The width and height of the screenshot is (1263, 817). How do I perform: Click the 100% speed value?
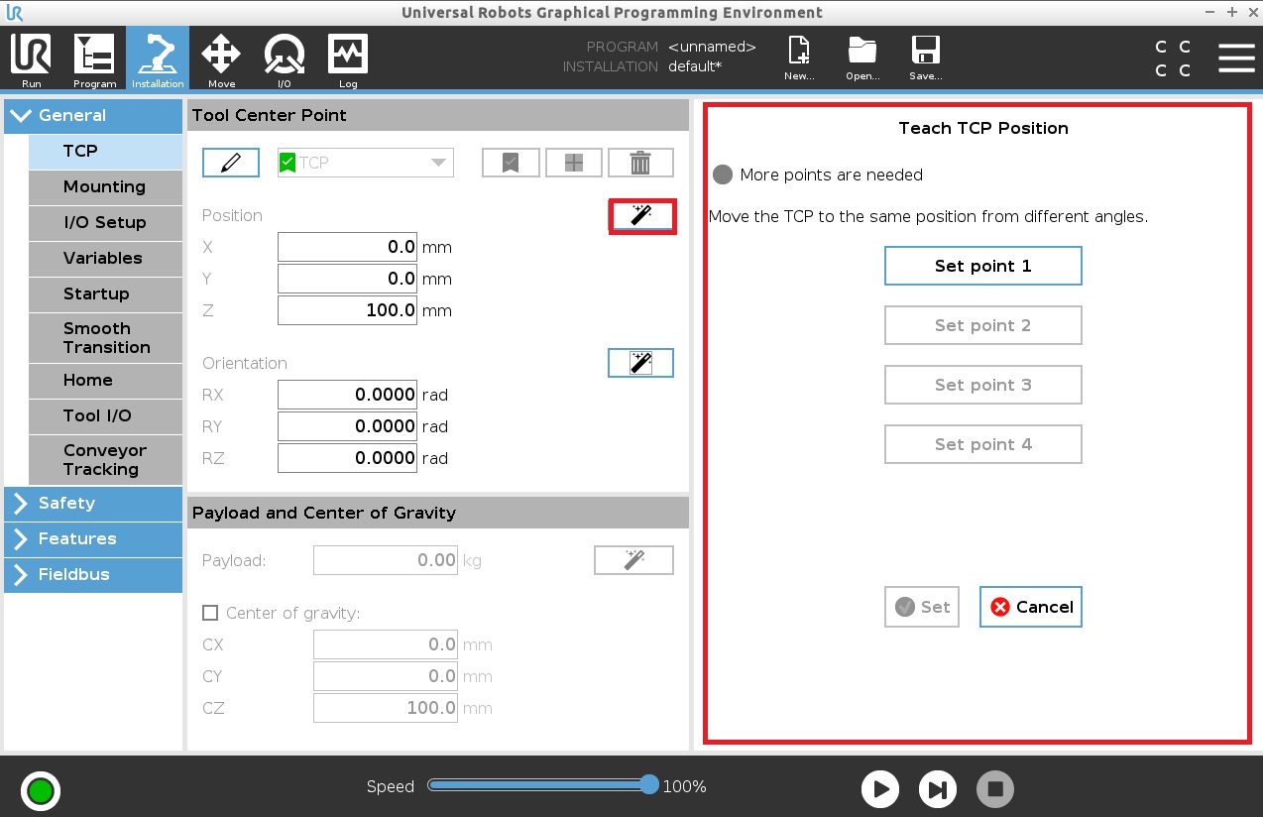click(x=685, y=786)
